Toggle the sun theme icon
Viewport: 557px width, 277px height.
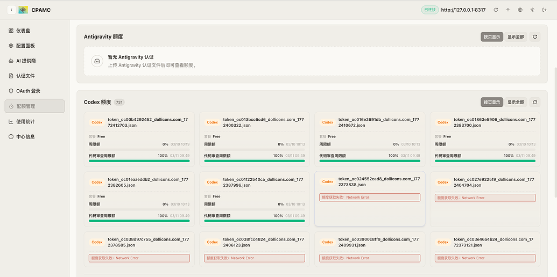tap(532, 10)
